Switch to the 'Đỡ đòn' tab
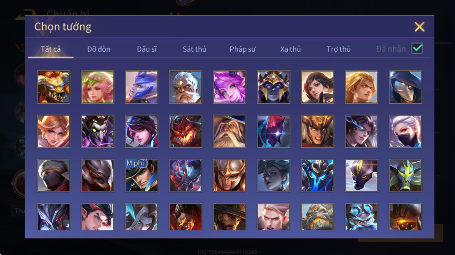The width and height of the screenshot is (455, 255). 99,49
